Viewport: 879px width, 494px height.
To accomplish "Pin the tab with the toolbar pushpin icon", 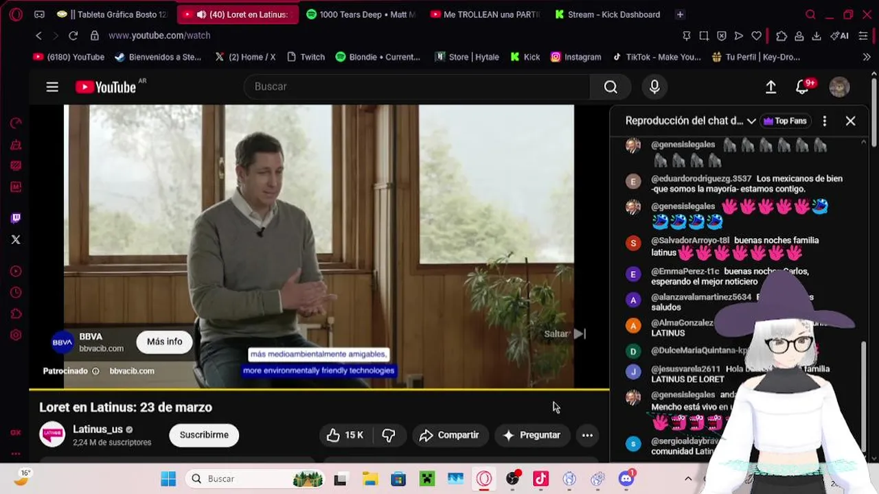I will click(x=687, y=36).
